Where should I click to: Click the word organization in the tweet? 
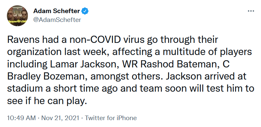tap(34, 52)
